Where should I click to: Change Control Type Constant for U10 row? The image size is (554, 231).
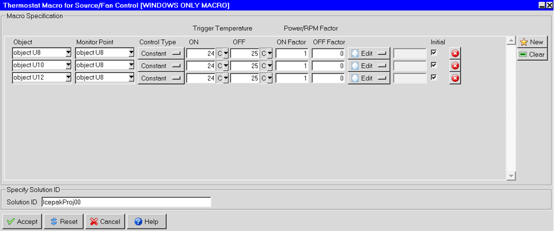click(x=161, y=66)
